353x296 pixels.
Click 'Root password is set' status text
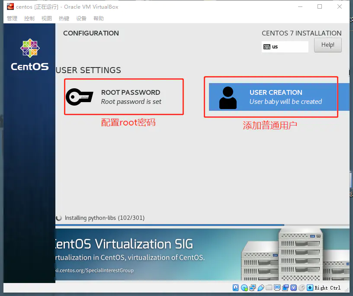click(131, 102)
